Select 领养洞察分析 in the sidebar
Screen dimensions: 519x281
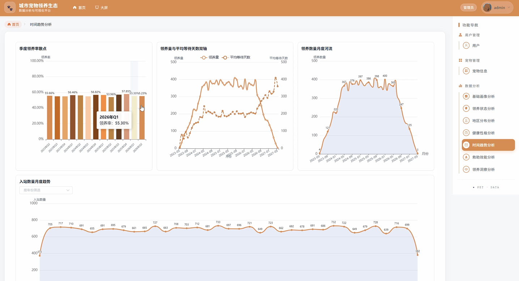pos(488,170)
